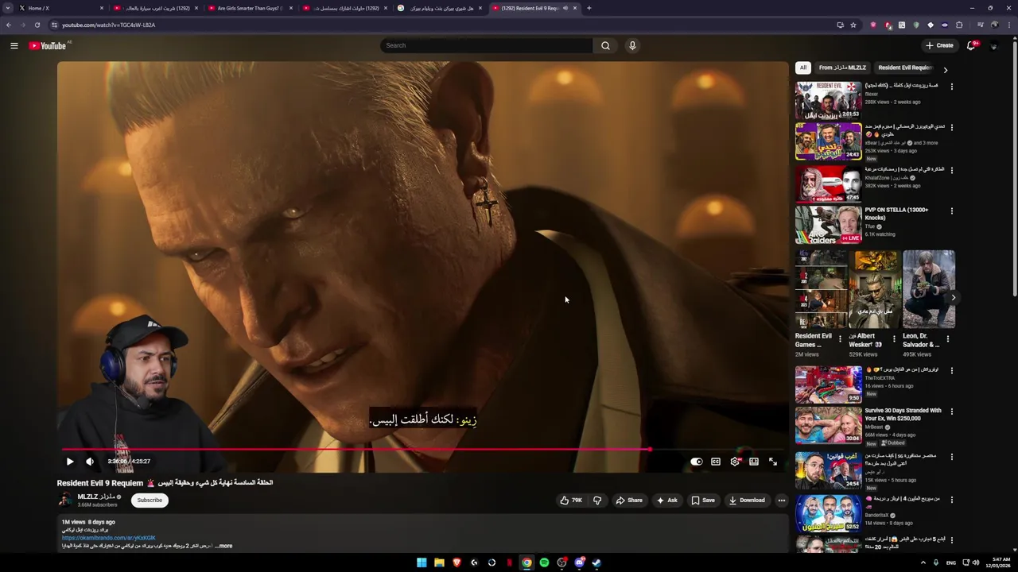Open the account avatar menu
Screen dimensions: 1018x572
tap(993, 46)
